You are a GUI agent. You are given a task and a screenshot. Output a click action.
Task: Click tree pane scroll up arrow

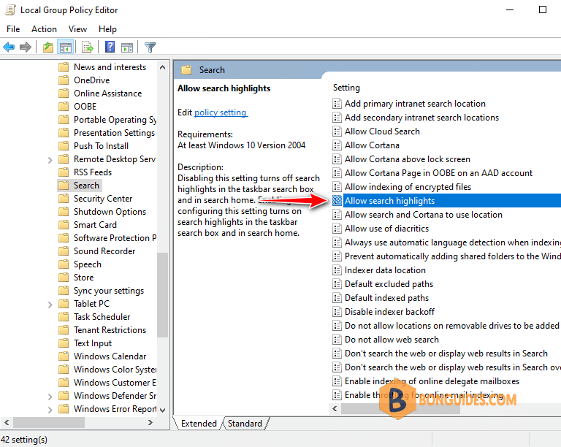click(x=162, y=67)
